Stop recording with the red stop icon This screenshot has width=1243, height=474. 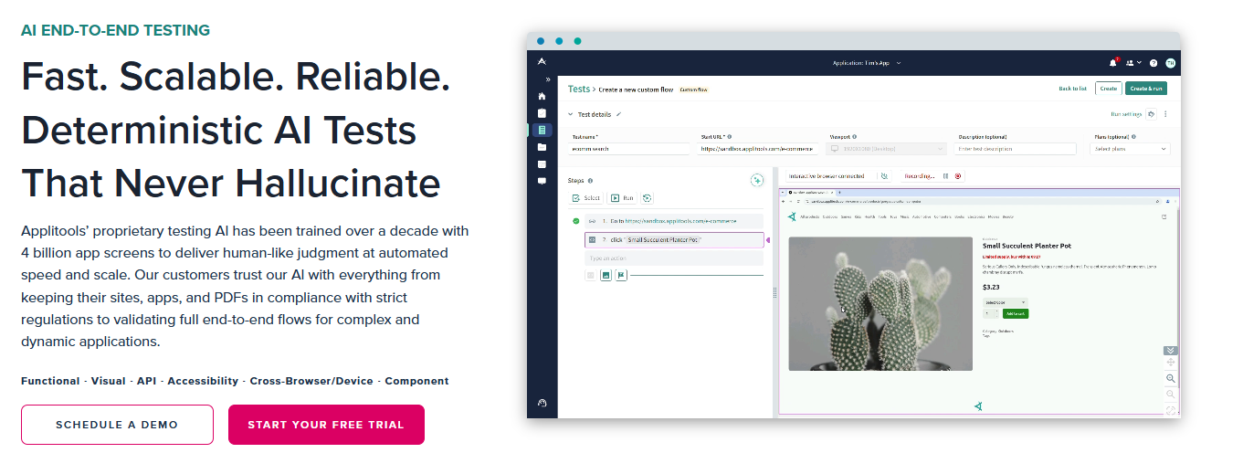958,175
